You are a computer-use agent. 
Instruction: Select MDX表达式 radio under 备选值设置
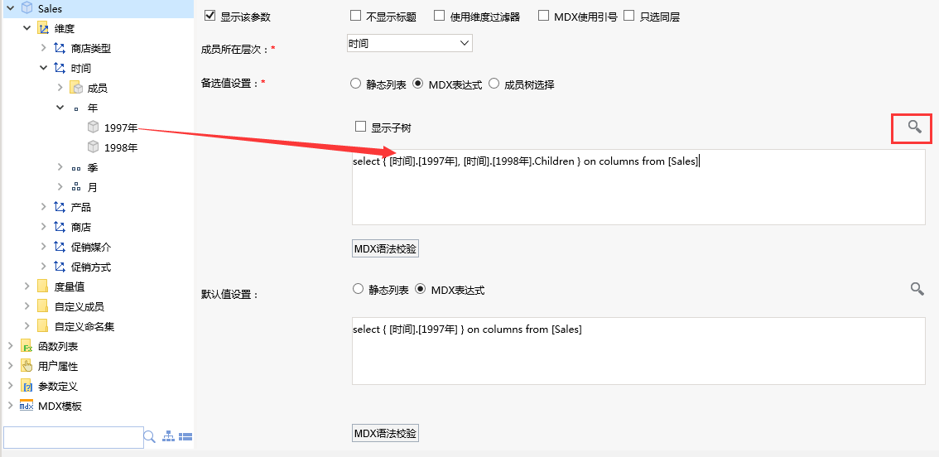[418, 84]
